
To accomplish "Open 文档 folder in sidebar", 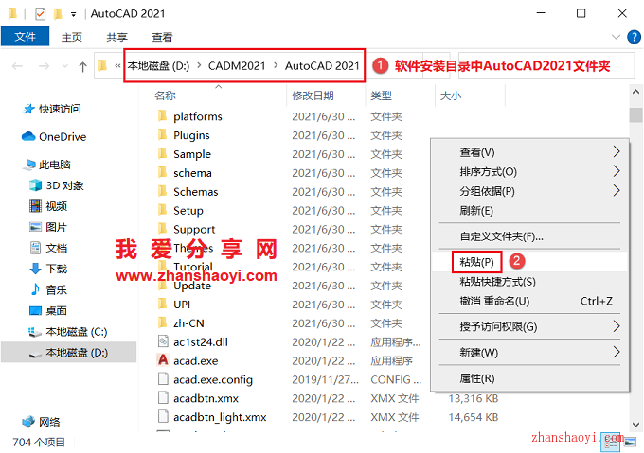I will (48, 248).
